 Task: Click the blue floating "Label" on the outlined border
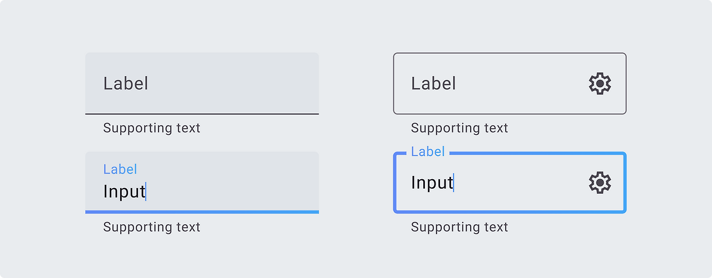click(x=428, y=151)
